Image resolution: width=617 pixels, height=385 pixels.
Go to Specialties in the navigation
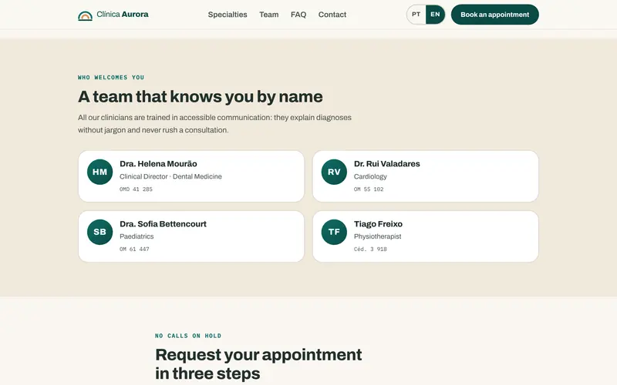point(228,15)
